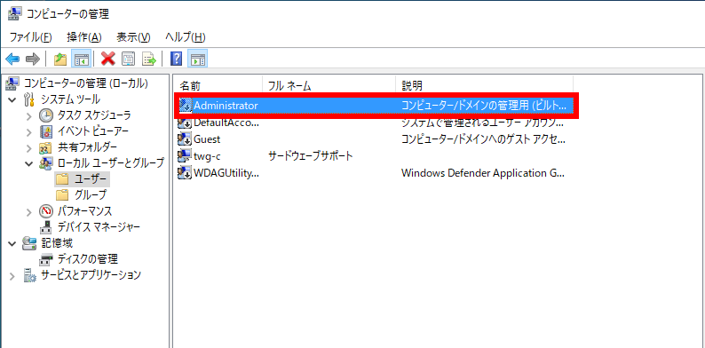Select the DefaultAcco... user name

coord(226,123)
